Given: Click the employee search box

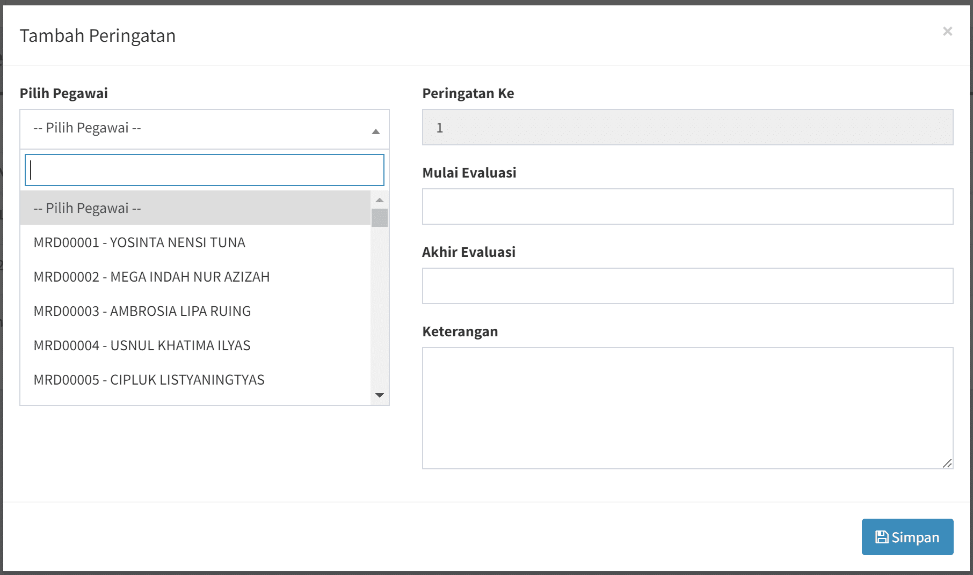Looking at the screenshot, I should click(204, 170).
